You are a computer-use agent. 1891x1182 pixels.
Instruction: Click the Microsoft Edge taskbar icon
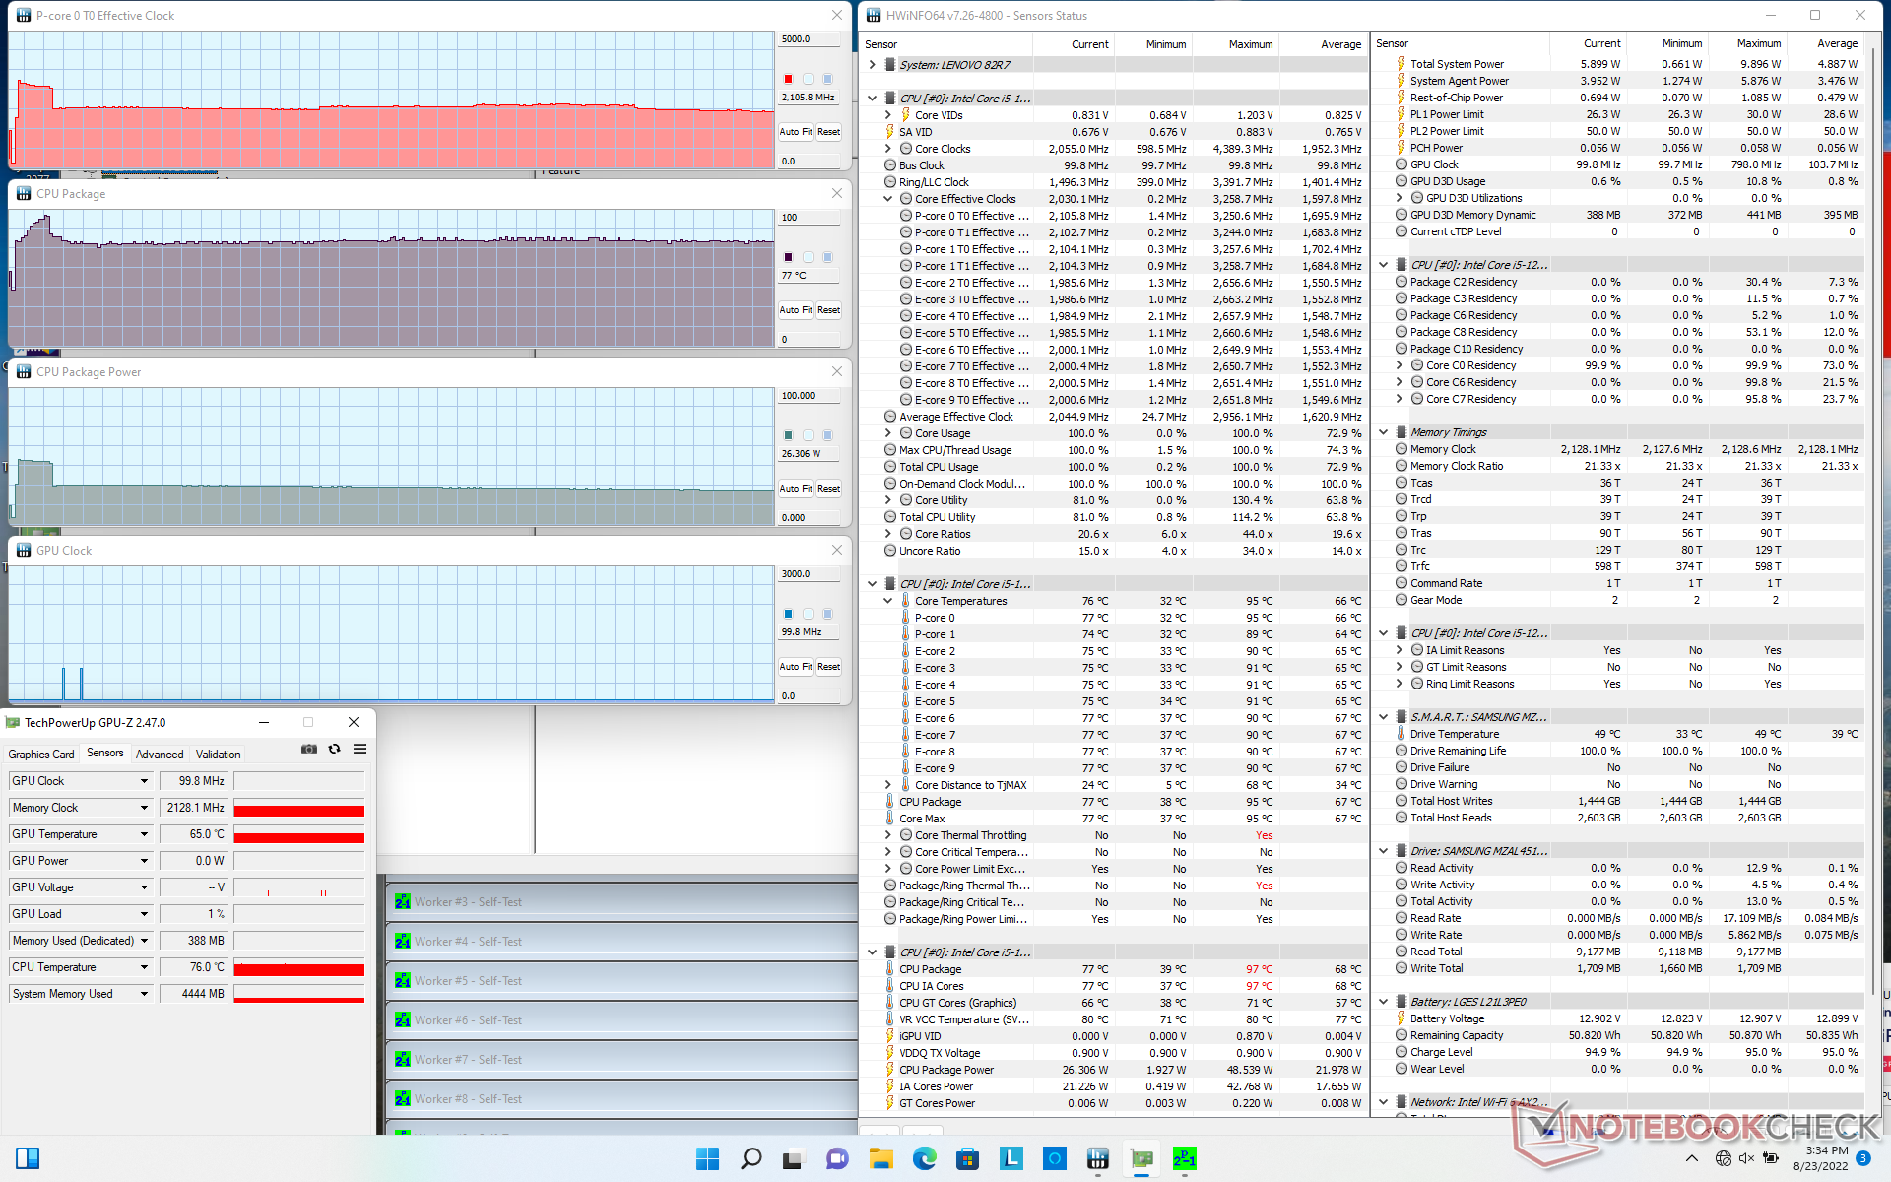[x=925, y=1158]
